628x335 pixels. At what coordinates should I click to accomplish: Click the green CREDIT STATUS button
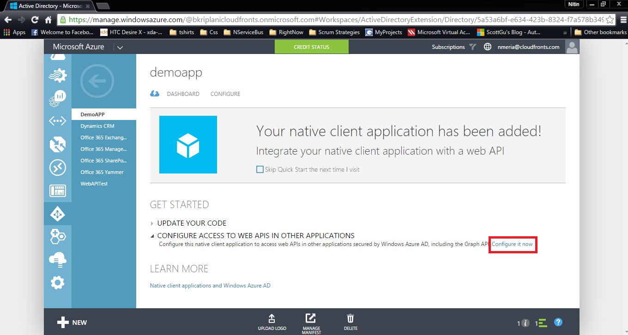(x=312, y=47)
